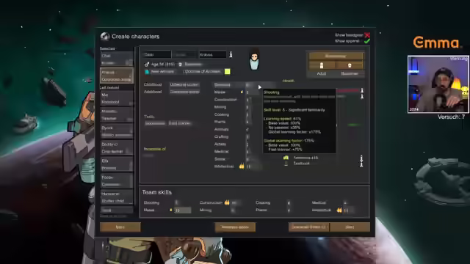Click the yellow-green ideoligion color swatch

coord(227,72)
